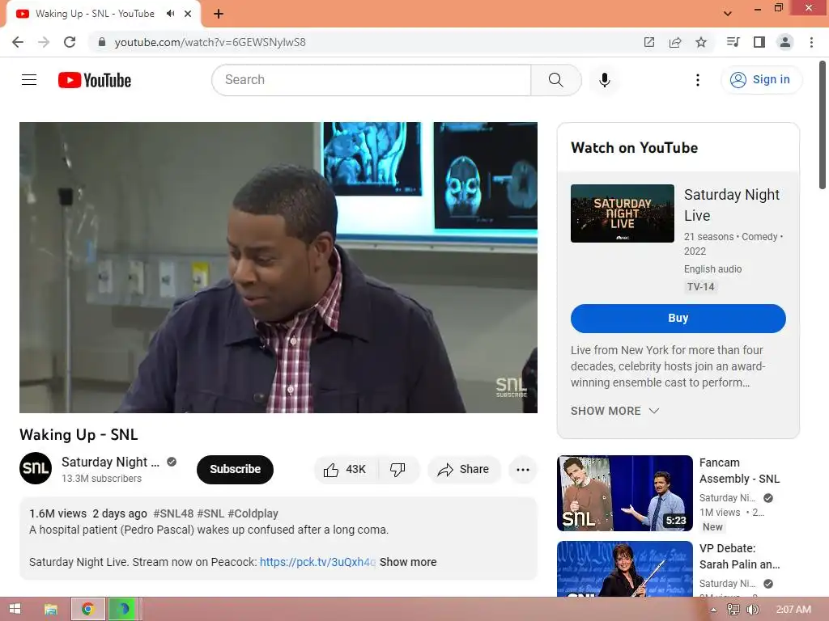Viewport: 829px width, 621px height.
Task: Buy Saturday Night Live seasons
Action: (x=678, y=319)
